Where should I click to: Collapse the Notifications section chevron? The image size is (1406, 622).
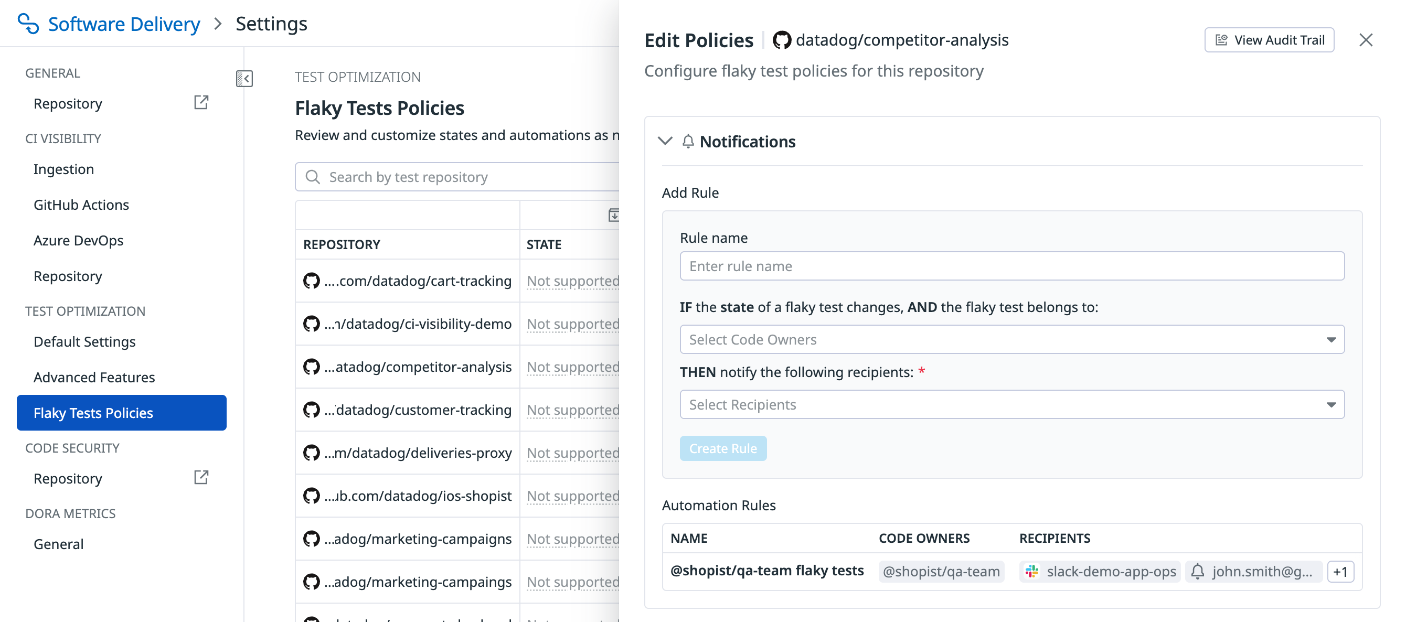664,141
